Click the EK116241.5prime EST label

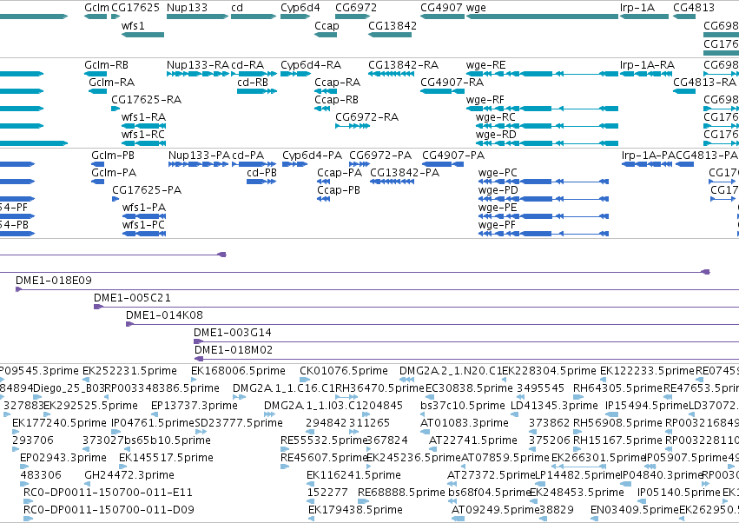(x=353, y=475)
